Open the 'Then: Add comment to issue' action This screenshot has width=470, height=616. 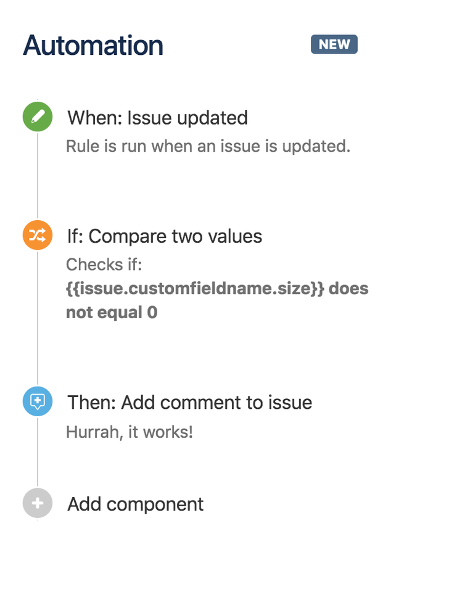tap(189, 402)
